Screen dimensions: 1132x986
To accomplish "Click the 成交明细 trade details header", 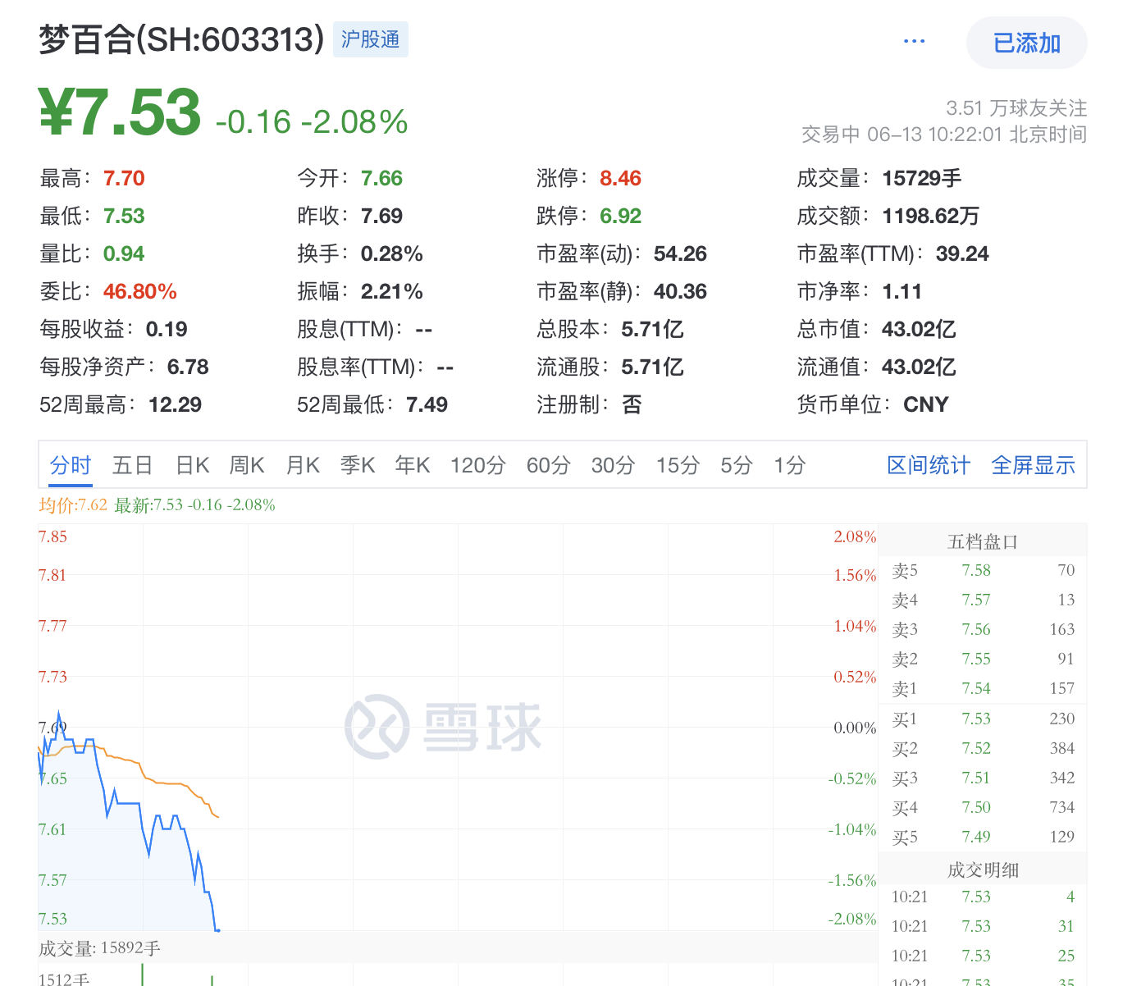I will 983,870.
